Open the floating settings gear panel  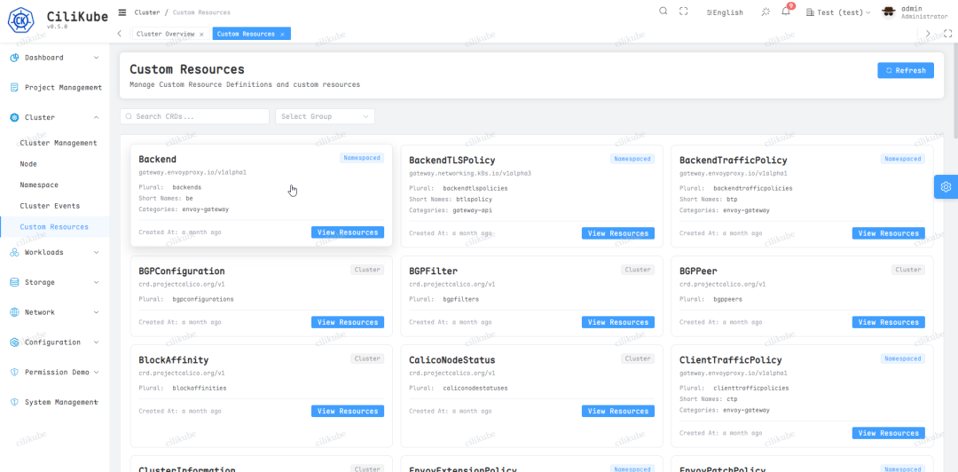(x=946, y=186)
